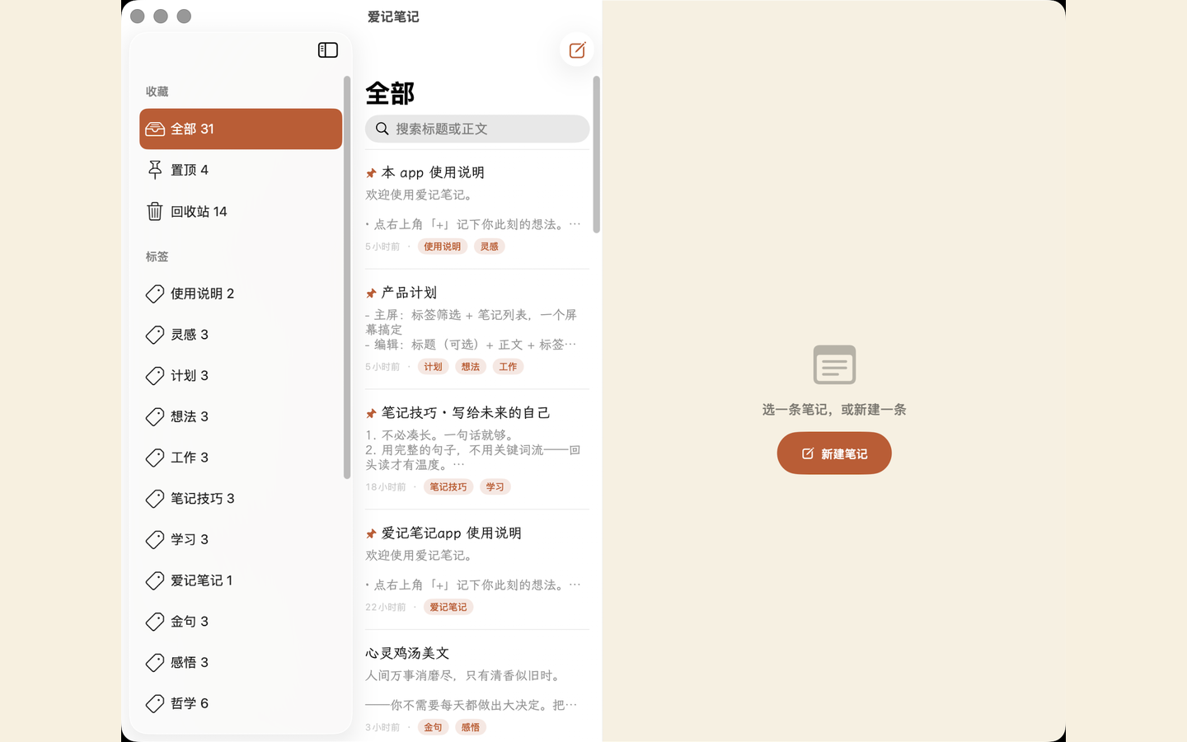This screenshot has width=1187, height=742.
Task: Toggle the sidebar panel icon
Action: click(x=328, y=50)
